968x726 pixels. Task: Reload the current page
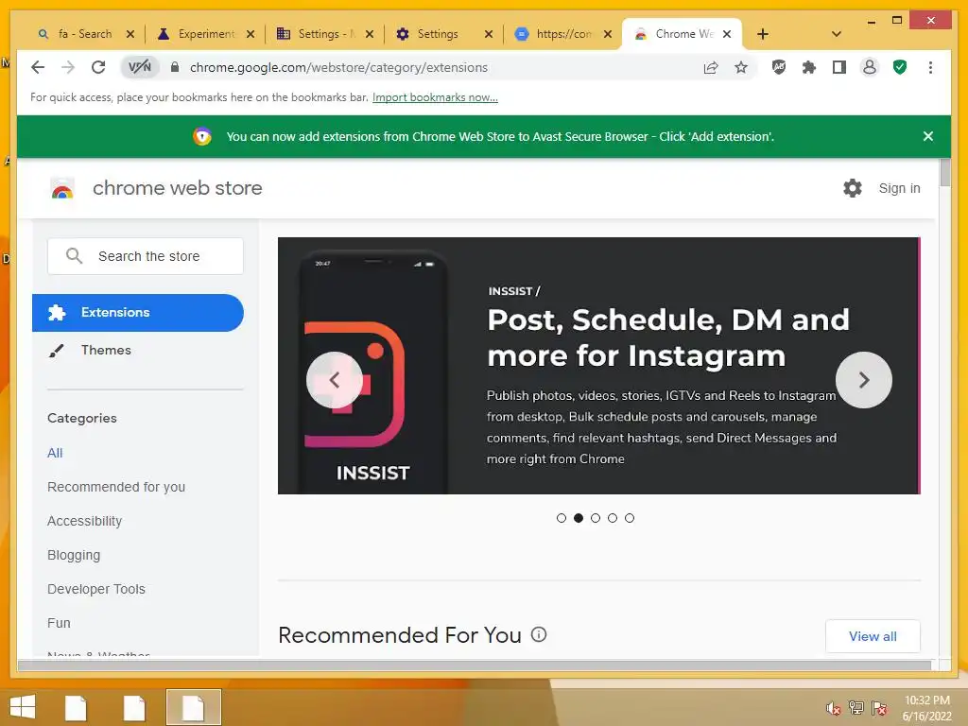[98, 67]
